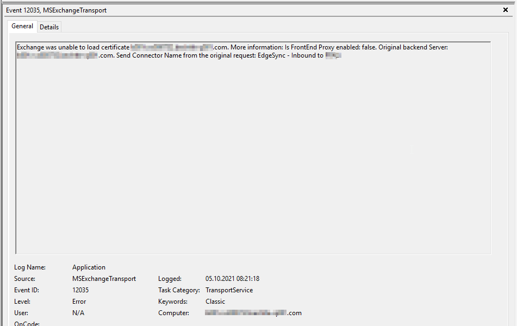Click the 'Computer:' label
The height and width of the screenshot is (326, 517).
tap(174, 313)
